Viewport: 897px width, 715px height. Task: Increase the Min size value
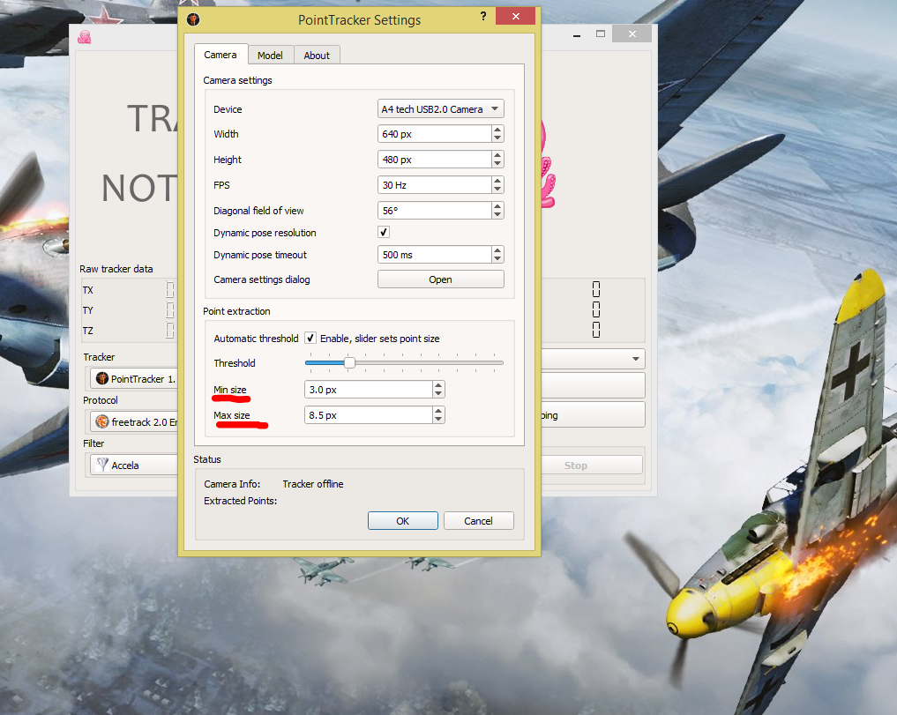click(438, 385)
